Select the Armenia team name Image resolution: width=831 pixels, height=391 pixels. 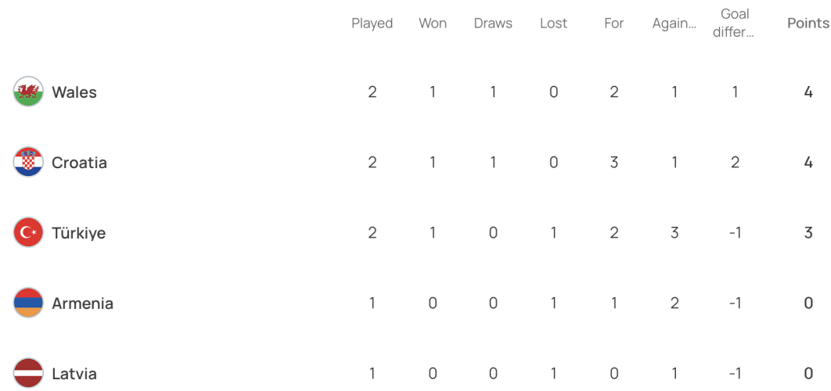[x=83, y=303]
